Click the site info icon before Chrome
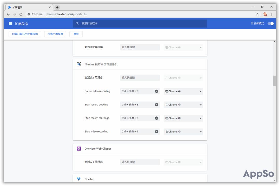280x186 pixels. point(29,14)
